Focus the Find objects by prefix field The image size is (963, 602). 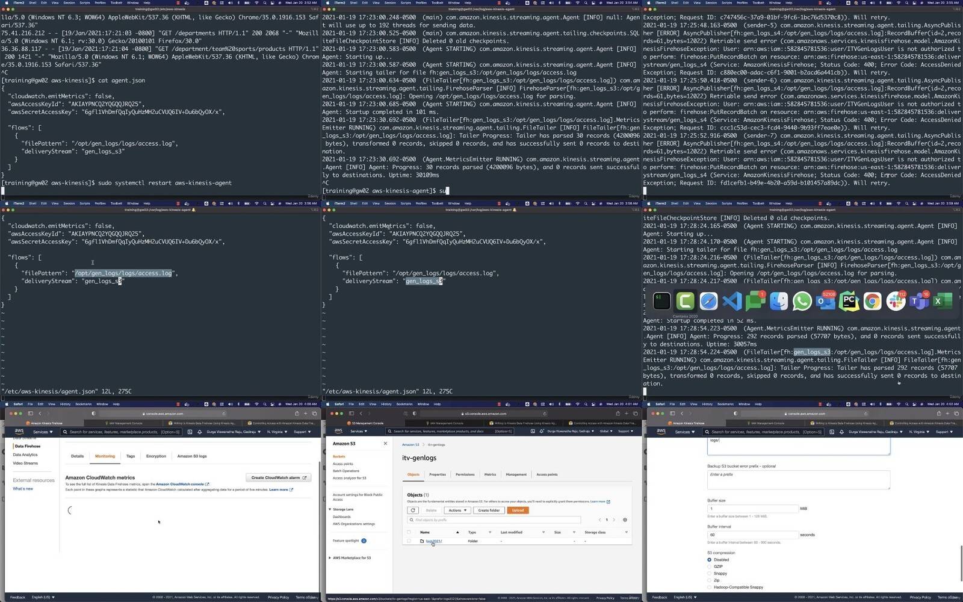tap(494, 520)
